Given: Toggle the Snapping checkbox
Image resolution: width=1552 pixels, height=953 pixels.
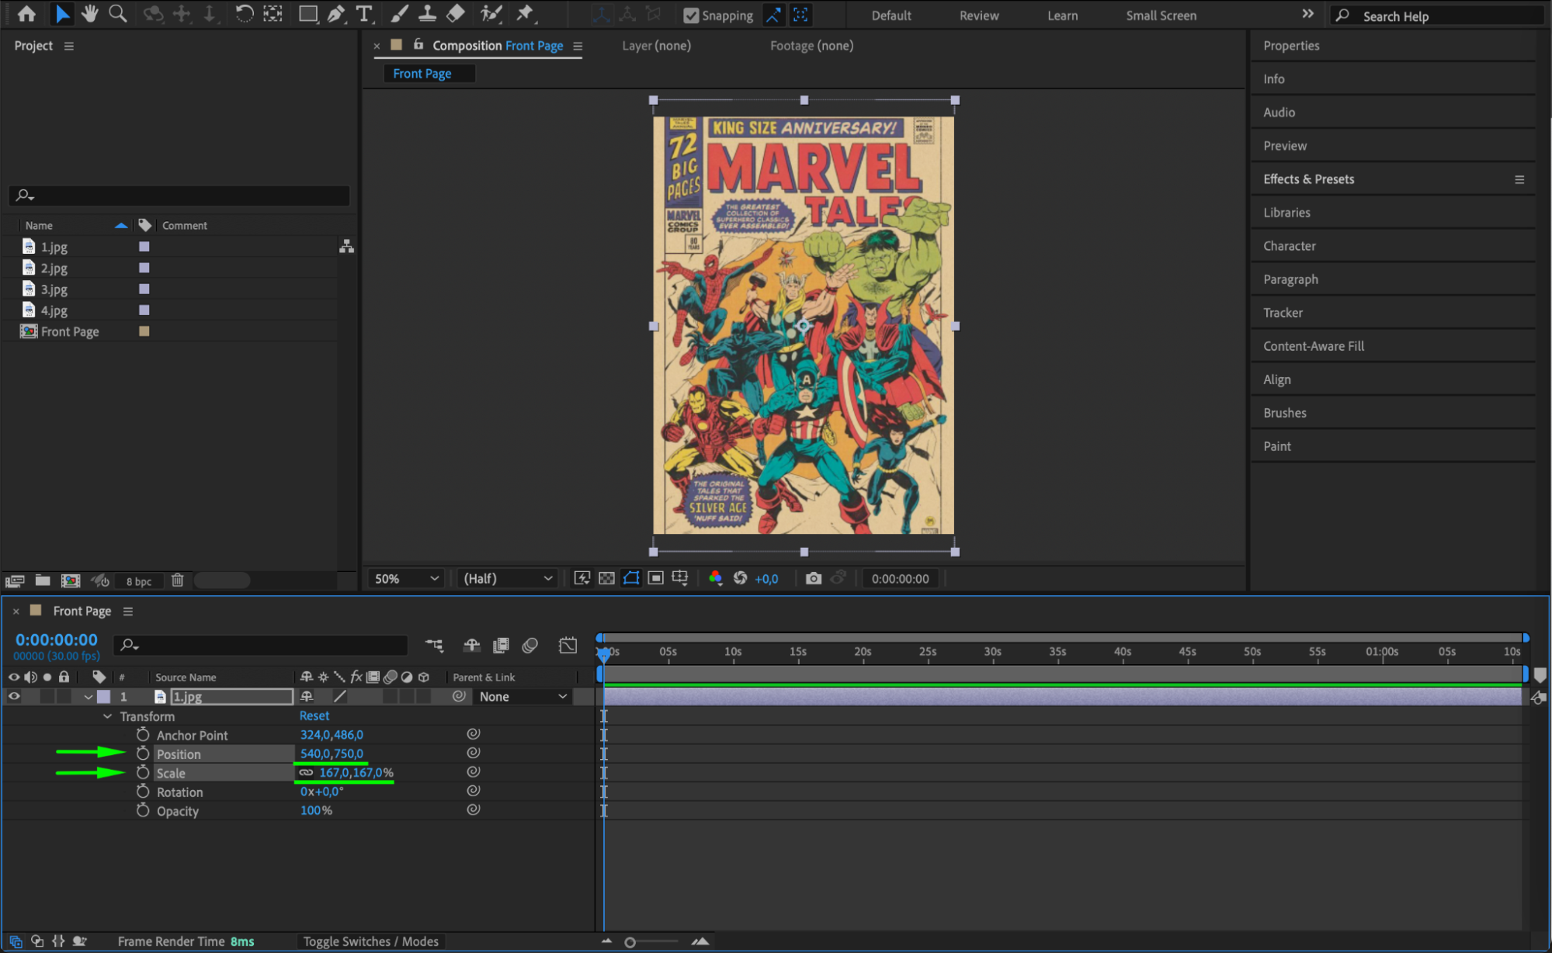Looking at the screenshot, I should point(690,16).
